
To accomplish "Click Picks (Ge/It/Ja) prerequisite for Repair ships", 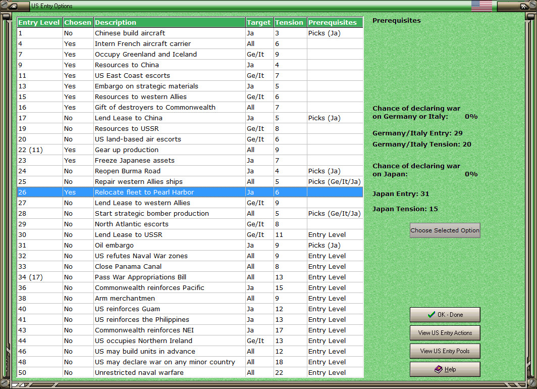I will (335, 182).
